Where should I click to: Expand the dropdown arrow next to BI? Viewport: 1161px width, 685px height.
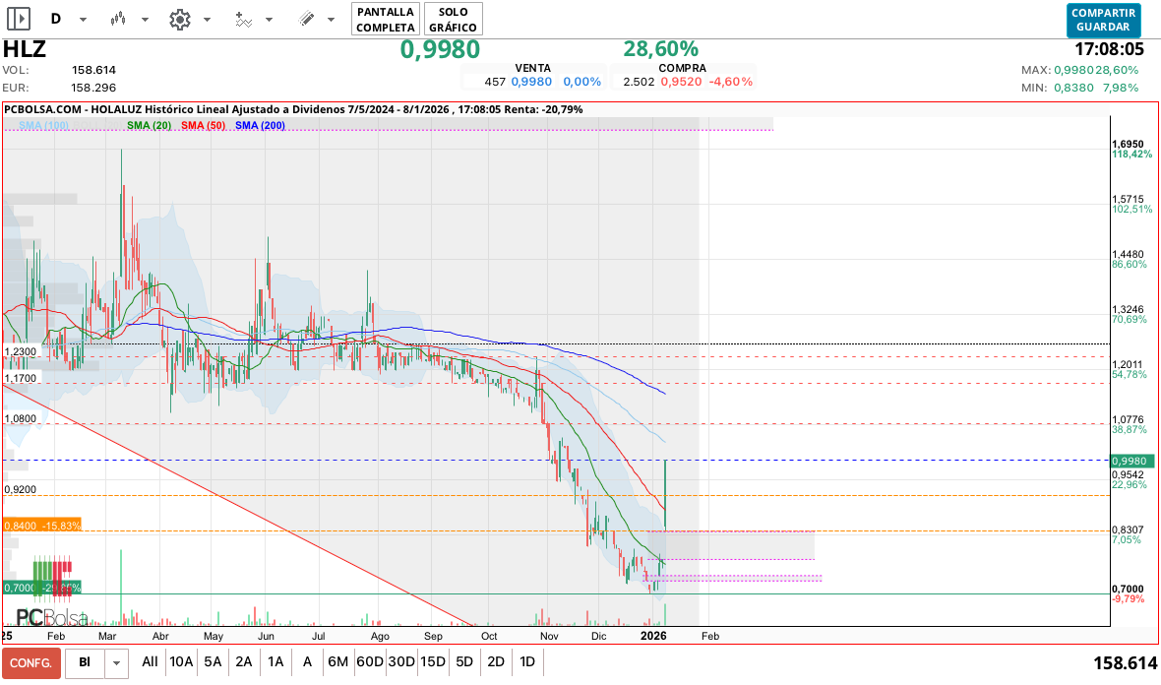[117, 663]
